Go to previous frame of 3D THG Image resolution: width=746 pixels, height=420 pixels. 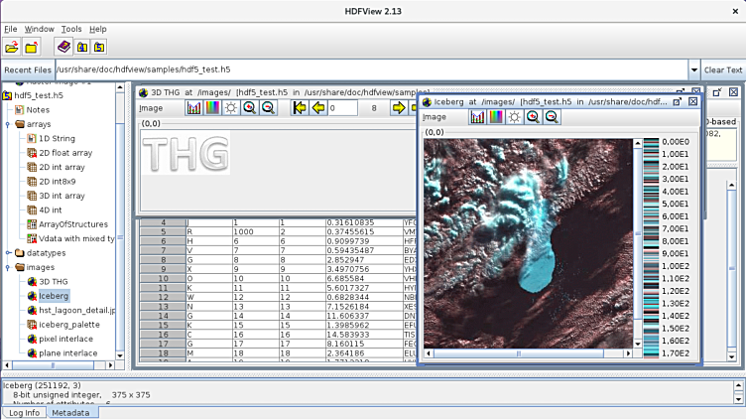pyautogui.click(x=317, y=108)
